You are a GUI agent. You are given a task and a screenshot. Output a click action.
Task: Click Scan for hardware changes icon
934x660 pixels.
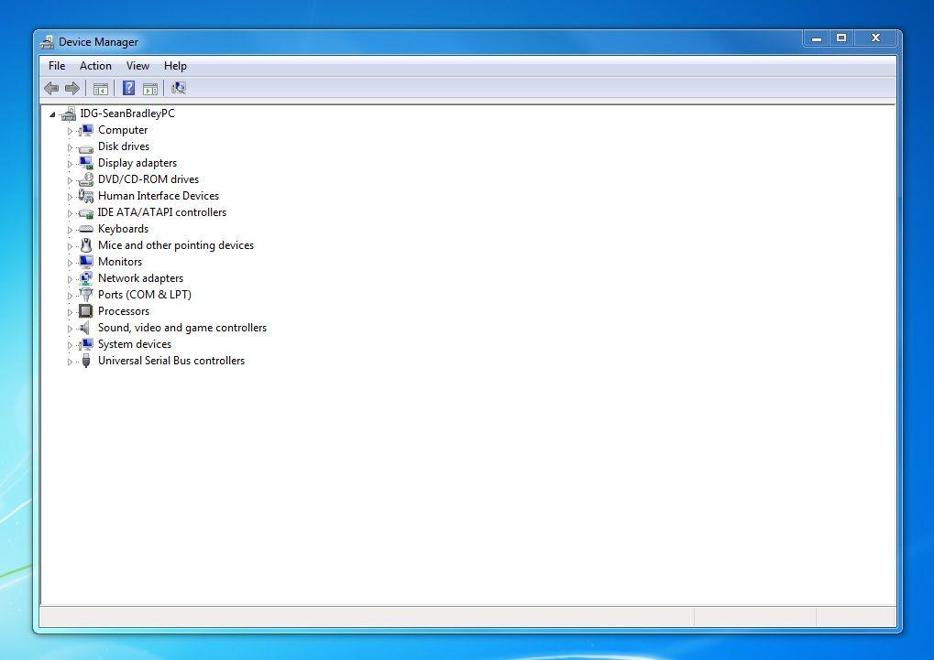(179, 88)
